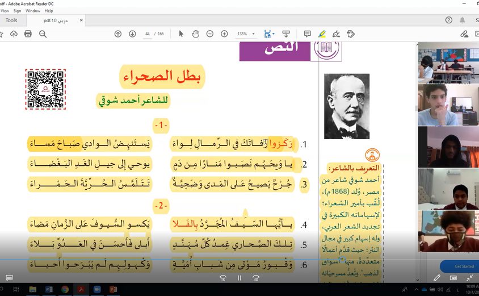
Task: Click the subtitle للشاعر أحمد شوقي
Action: pos(133,101)
